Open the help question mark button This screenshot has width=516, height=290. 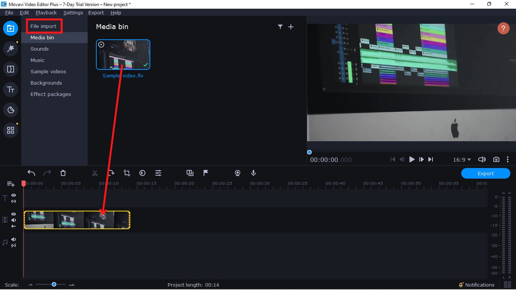[503, 28]
